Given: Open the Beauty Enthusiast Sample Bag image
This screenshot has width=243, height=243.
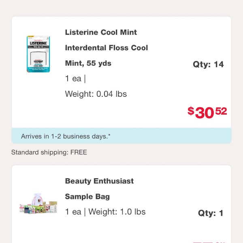Looking at the screenshot, I should coord(38,203).
